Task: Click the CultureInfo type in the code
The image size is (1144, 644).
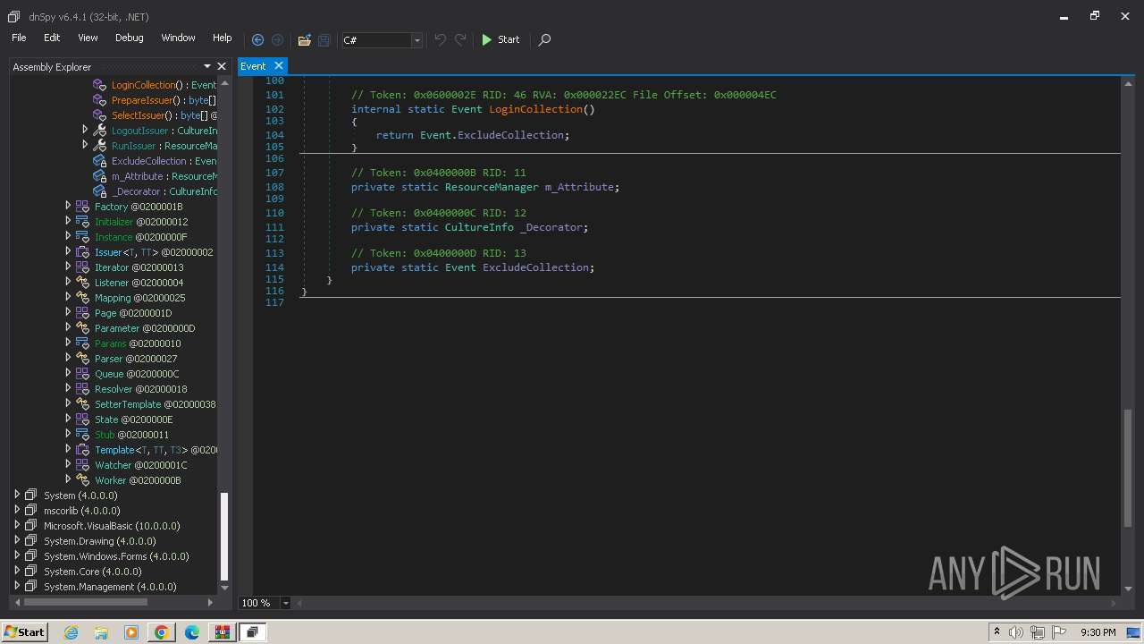Action: (479, 227)
